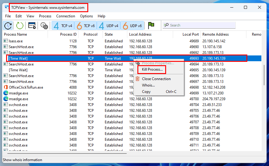Screen dimensions: 269x166
Task: Click the green refresh arrow icon
Action: [20, 26]
